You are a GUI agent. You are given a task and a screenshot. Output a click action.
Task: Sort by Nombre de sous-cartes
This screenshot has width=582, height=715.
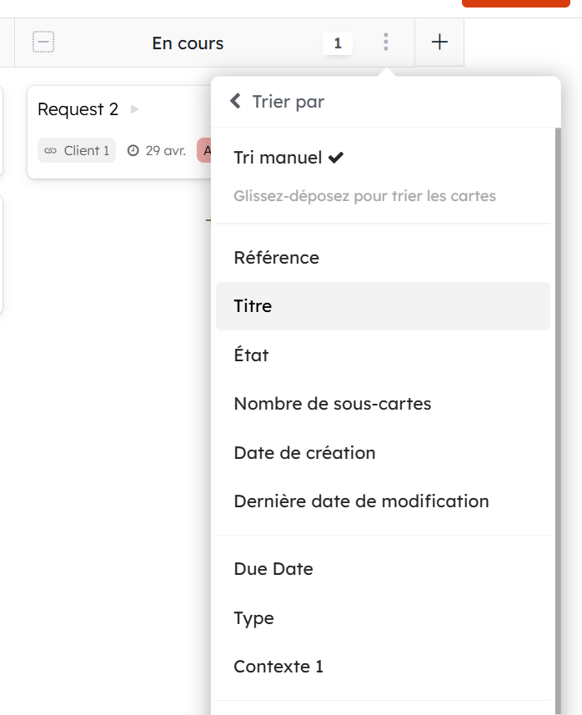coord(332,404)
